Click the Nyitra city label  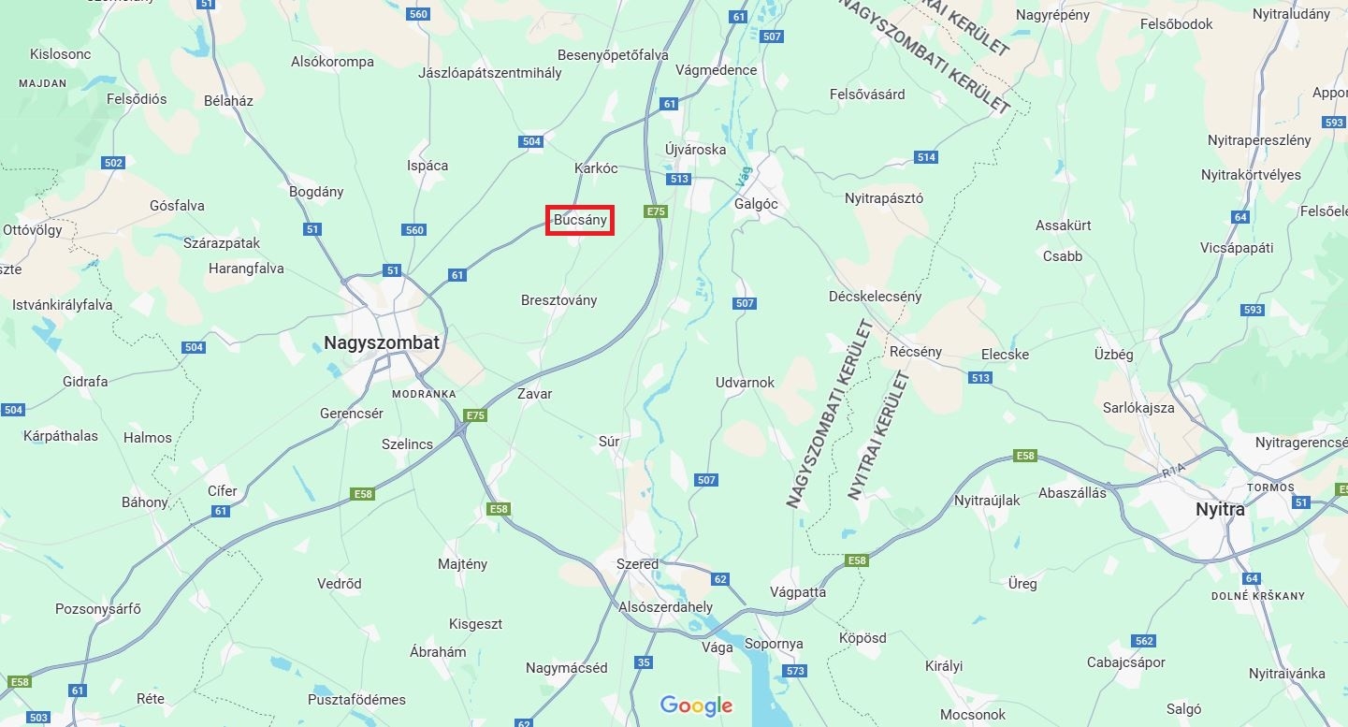pos(1221,510)
